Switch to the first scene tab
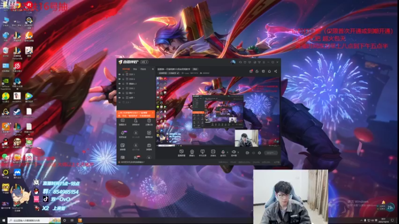 [x=126, y=69]
